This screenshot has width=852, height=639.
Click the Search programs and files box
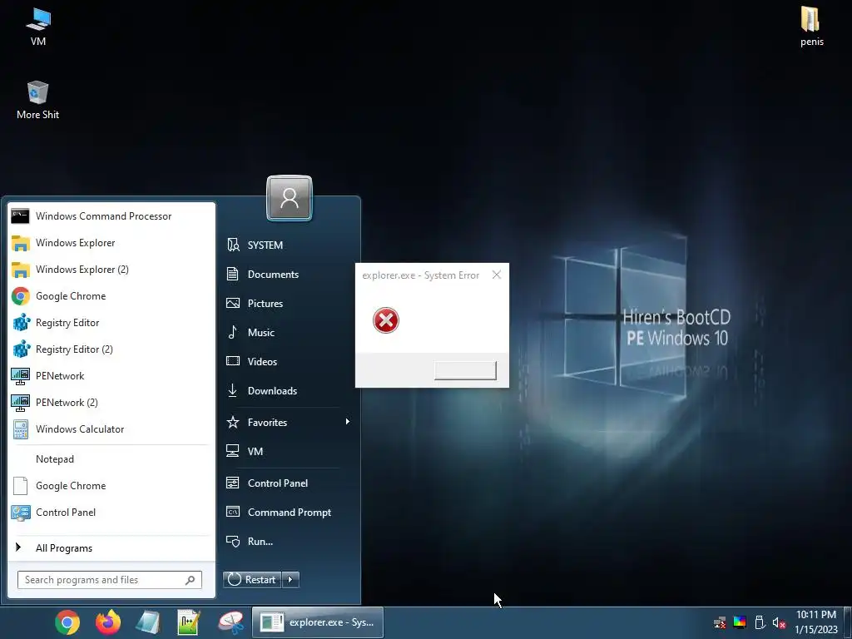[x=110, y=580]
